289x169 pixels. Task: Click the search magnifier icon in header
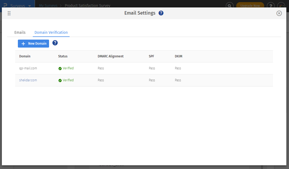230,6
